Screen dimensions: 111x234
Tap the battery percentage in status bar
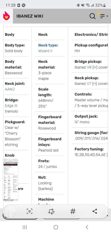coord(99,5)
